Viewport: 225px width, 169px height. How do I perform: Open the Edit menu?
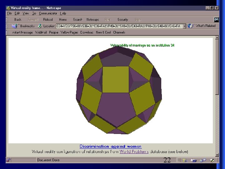(17, 13)
